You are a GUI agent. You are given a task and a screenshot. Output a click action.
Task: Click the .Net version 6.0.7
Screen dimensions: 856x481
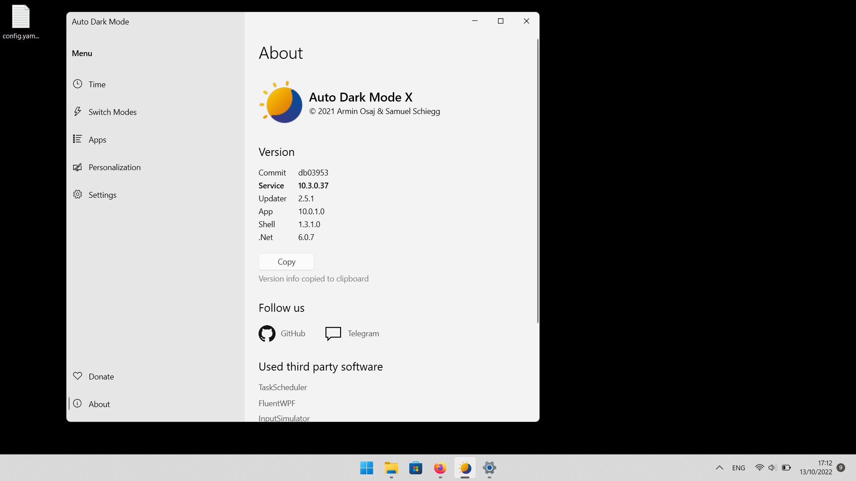point(306,237)
